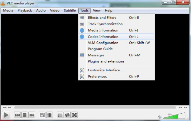
Task: Click the Media Information info icon
Action: (x=82, y=31)
